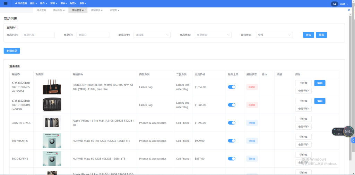Open the 业务 dropdown menu
This screenshot has height=175, width=355.
click(x=33, y=3)
